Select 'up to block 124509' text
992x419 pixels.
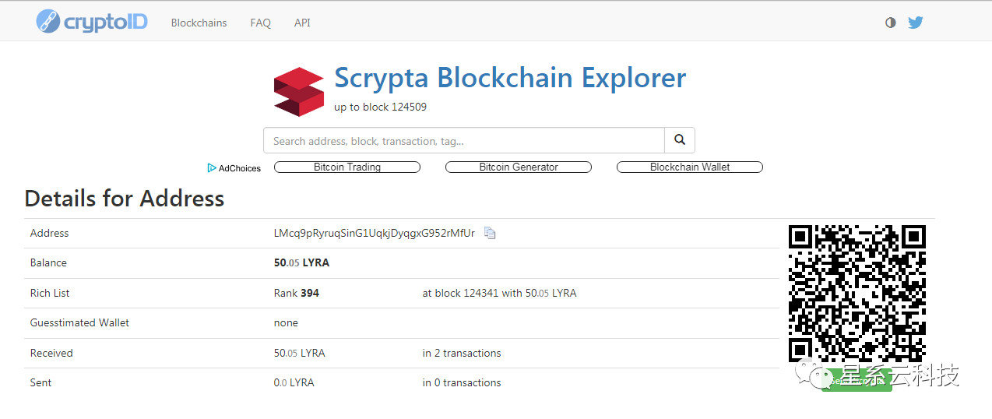(380, 107)
